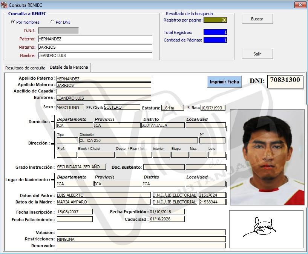Focus the Nombre search input field
This screenshot has width=308, height=254.
tap(95, 55)
